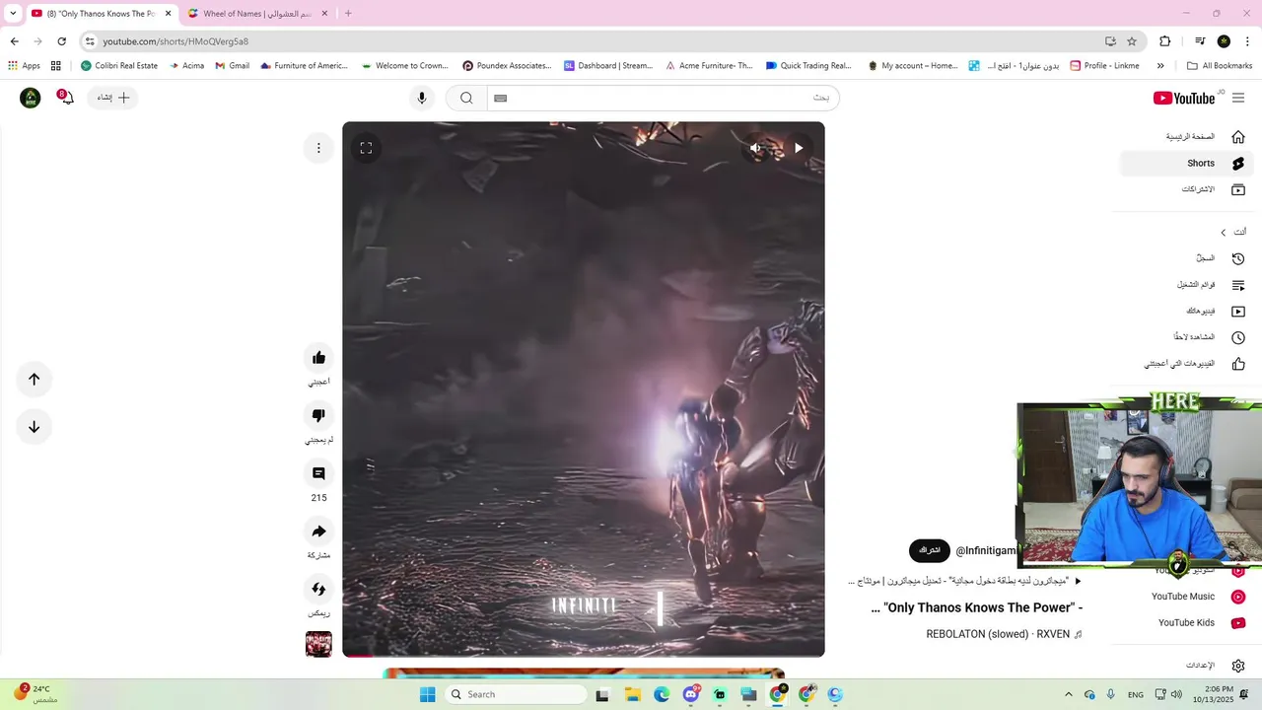Viewport: 1262px width, 710px height.
Task: Play the paused short
Action: point(799,148)
